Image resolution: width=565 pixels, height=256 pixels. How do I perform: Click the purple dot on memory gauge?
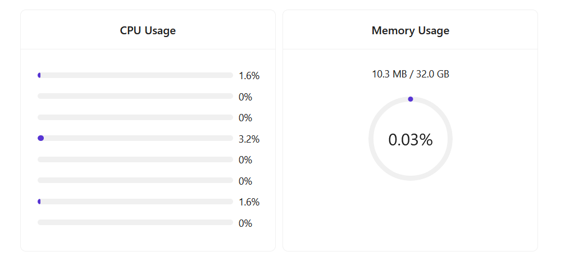[x=411, y=99]
